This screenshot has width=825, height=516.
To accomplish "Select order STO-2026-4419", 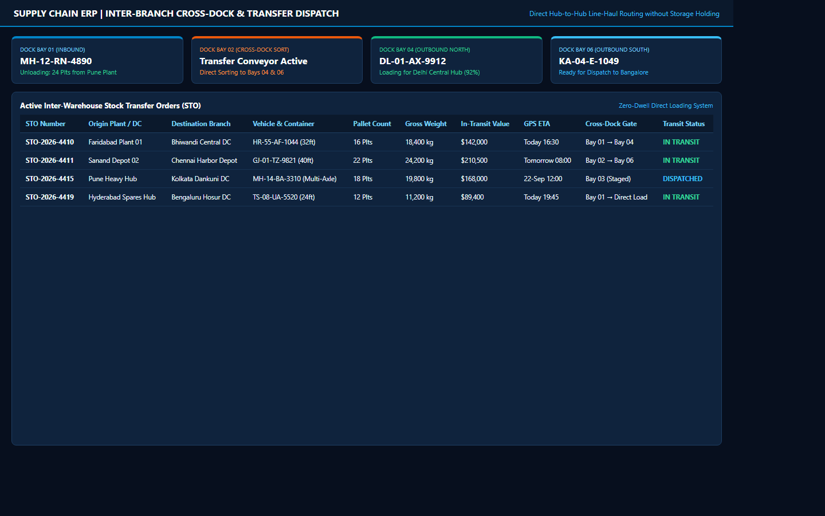I will (x=50, y=197).
